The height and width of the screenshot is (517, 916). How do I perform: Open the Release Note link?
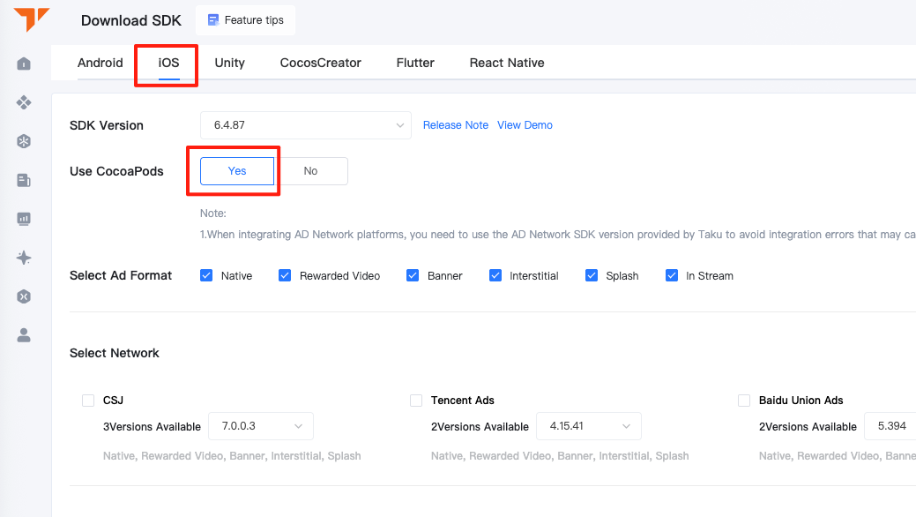click(x=456, y=125)
